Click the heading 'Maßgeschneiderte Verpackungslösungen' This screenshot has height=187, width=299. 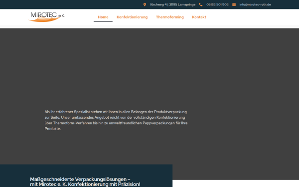tap(85, 182)
